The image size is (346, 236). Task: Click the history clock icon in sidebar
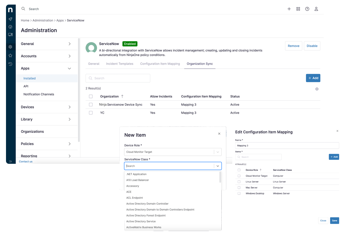(x=11, y=64)
